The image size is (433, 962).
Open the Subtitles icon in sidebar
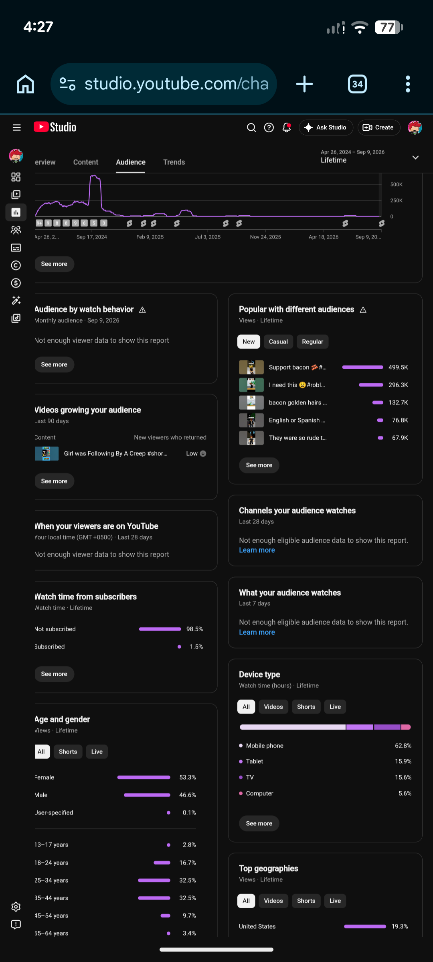[16, 248]
